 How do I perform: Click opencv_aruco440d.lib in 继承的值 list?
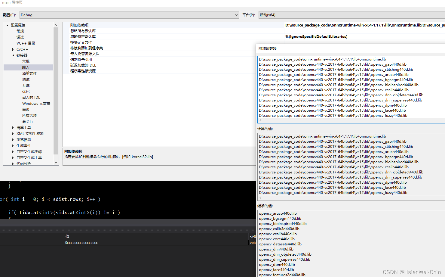click(x=278, y=213)
